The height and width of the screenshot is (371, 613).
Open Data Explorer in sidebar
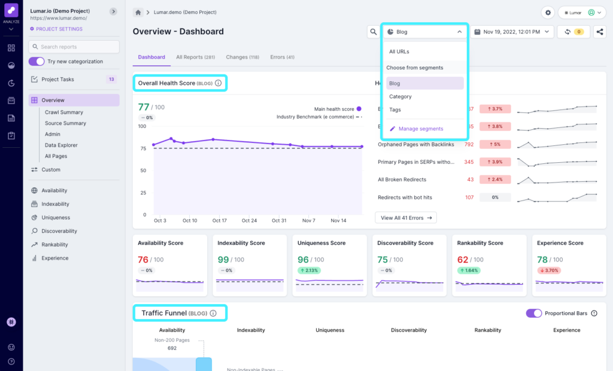61,145
